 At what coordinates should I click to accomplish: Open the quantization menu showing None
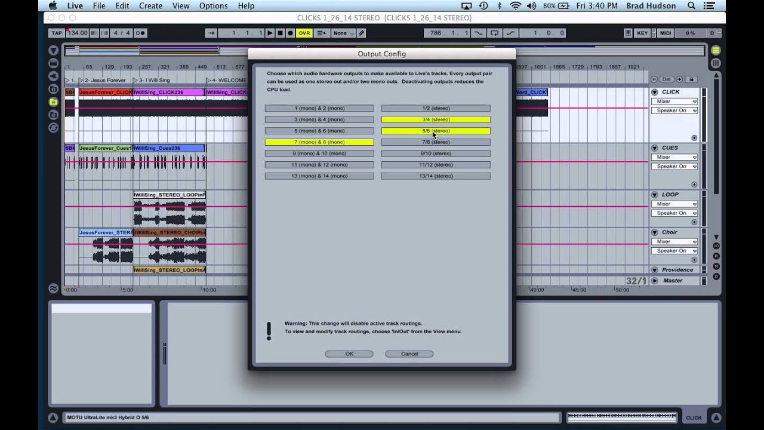pyautogui.click(x=343, y=33)
